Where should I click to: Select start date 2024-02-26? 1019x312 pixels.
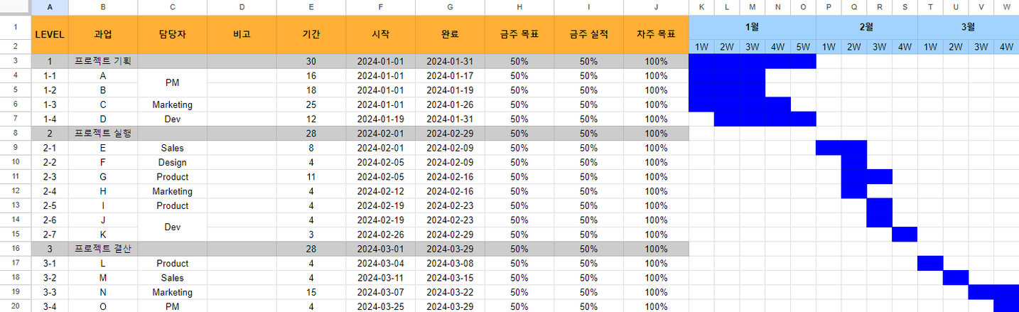coord(381,235)
